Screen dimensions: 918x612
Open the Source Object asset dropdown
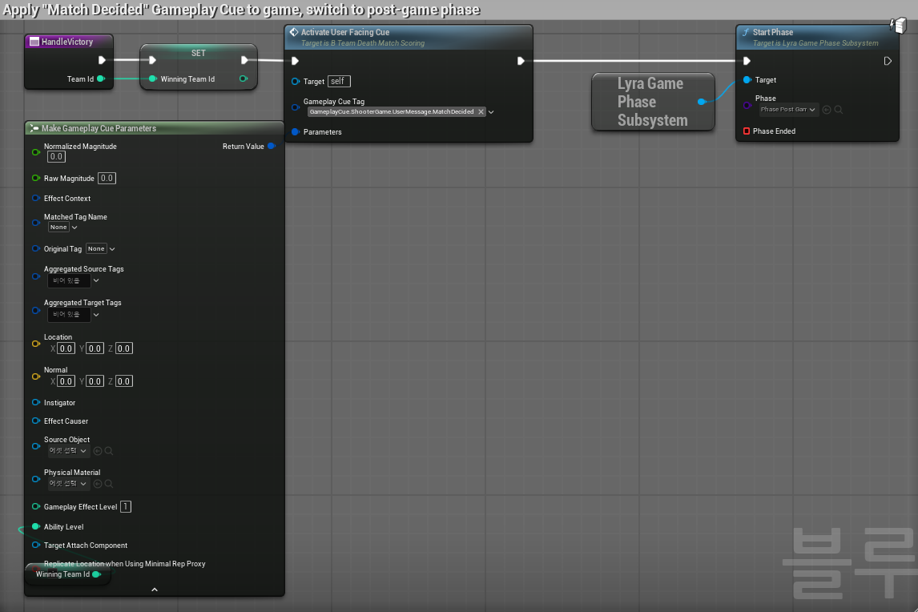[x=69, y=451]
